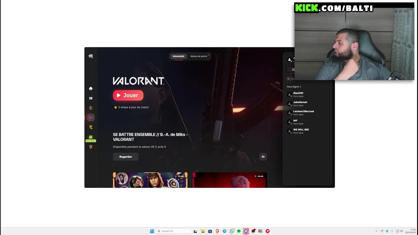The width and height of the screenshot is (418, 235).
Task: Switch to the Généralité tab
Action: click(x=178, y=56)
